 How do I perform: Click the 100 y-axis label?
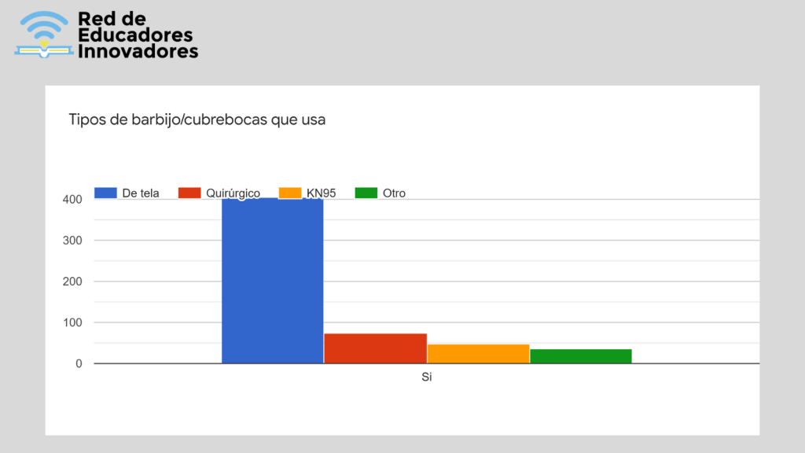(73, 322)
